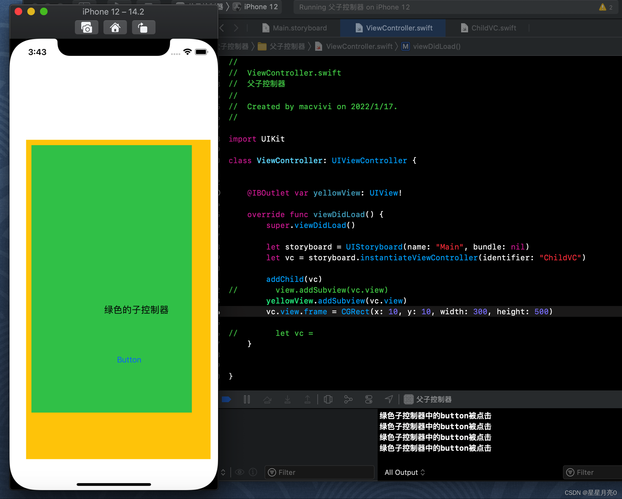Image resolution: width=622 pixels, height=499 pixels.
Task: Click the home button icon in simulator toolbar
Action: pos(114,28)
